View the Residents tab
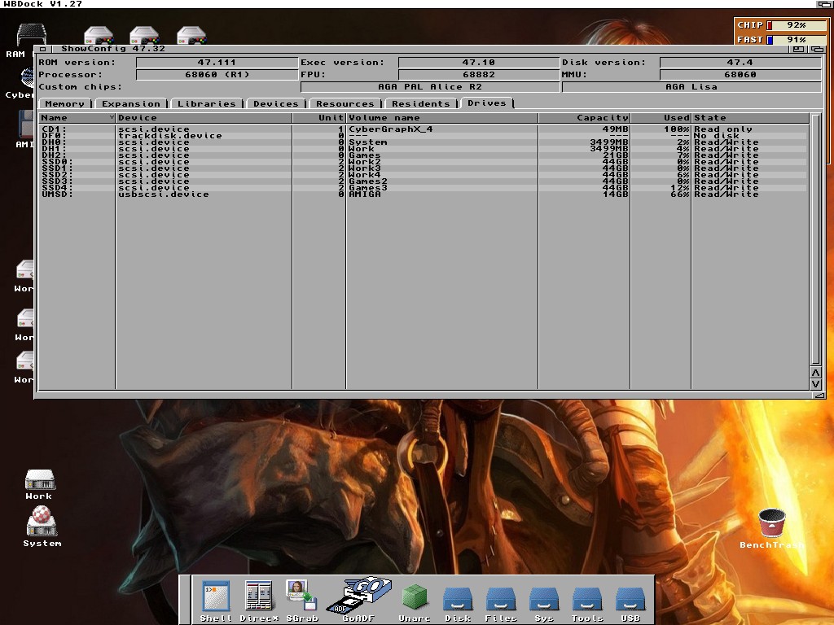Screen dimensions: 834x625 [x=421, y=103]
